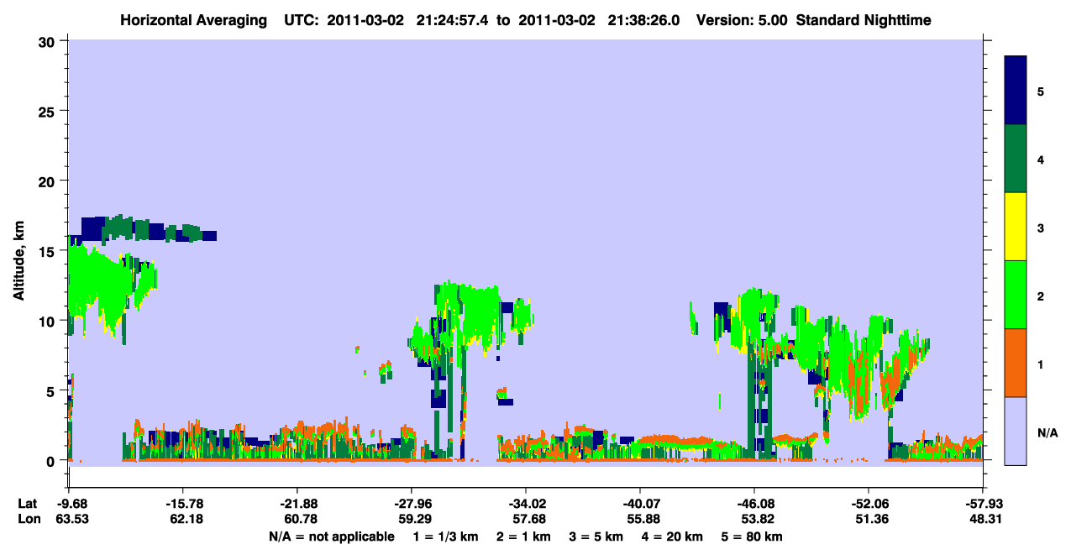Click 'Version: 5.00' in the title

tap(741, 19)
